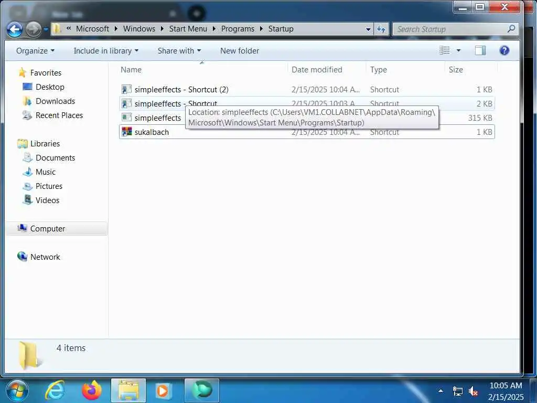The width and height of the screenshot is (537, 403).
Task: Click the Forward navigation arrow button
Action: (x=33, y=30)
